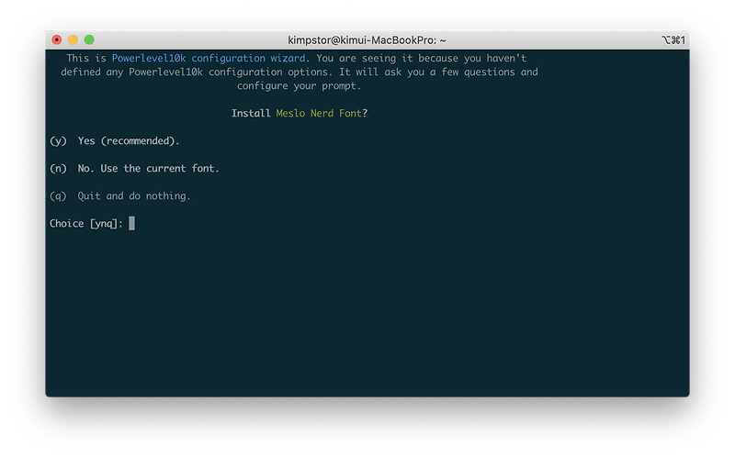
Task: Select the '(y) Yes (recommended).' option line
Action: click(115, 141)
